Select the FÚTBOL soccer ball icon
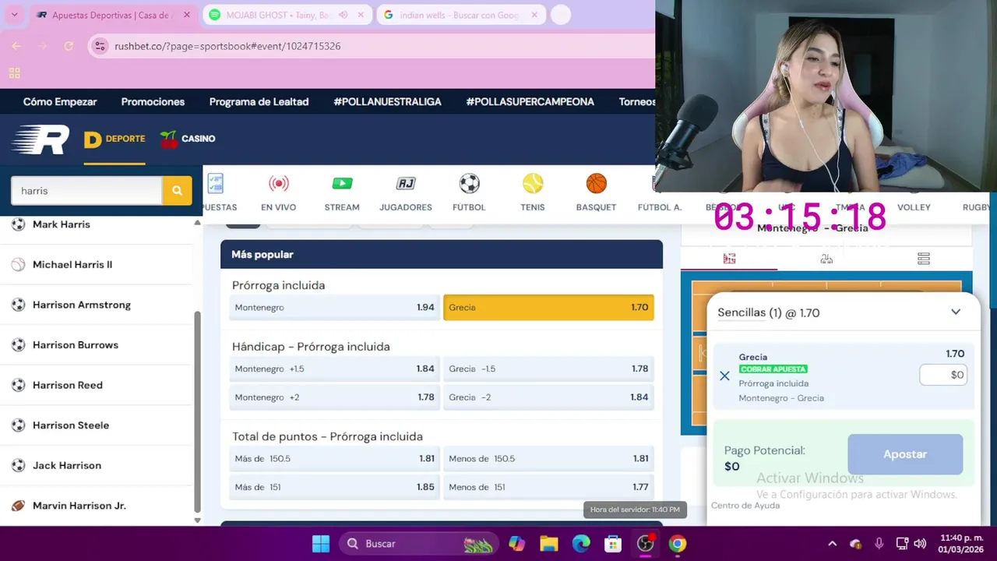This screenshot has width=997, height=561. (x=469, y=184)
